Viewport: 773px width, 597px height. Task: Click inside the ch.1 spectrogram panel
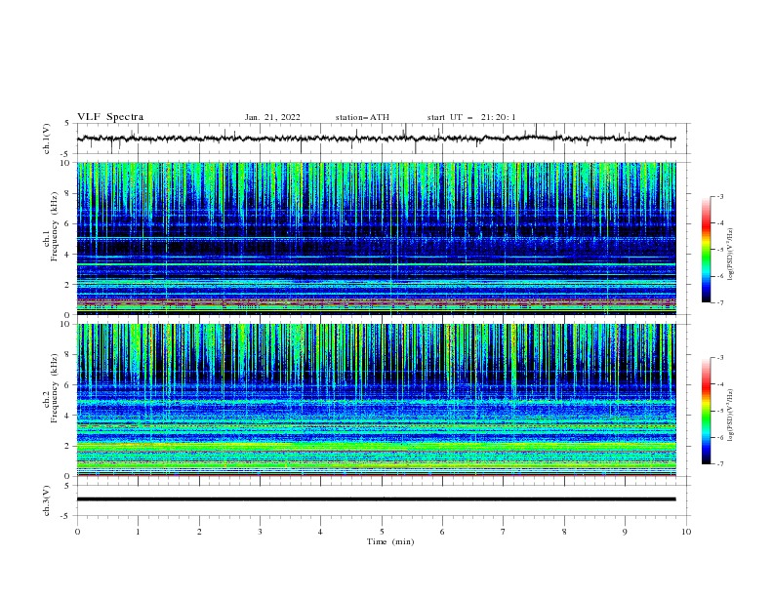376,238
